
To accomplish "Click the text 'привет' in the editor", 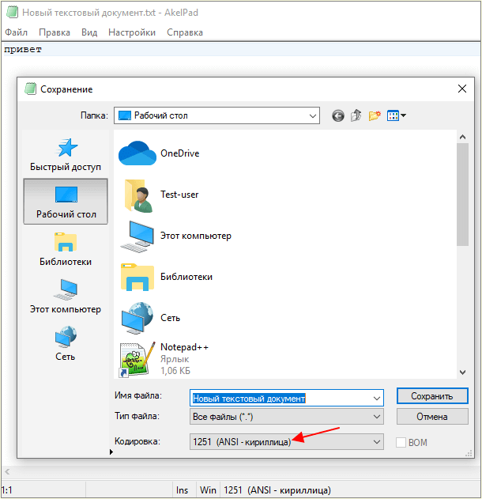I will pos(23,50).
